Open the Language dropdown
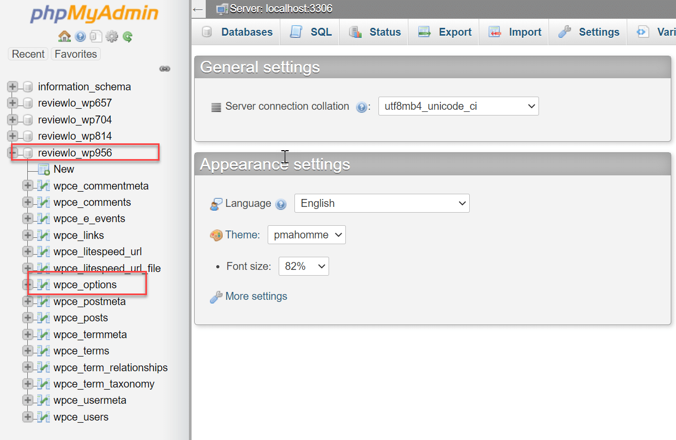This screenshot has width=676, height=440. pyautogui.click(x=382, y=203)
